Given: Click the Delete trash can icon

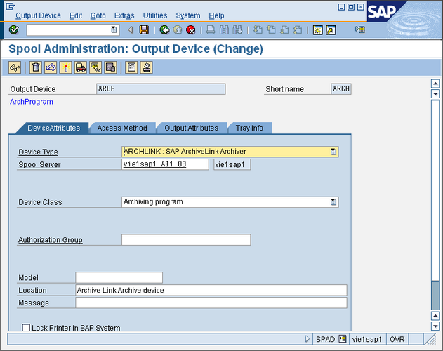Looking at the screenshot, I should [x=35, y=67].
